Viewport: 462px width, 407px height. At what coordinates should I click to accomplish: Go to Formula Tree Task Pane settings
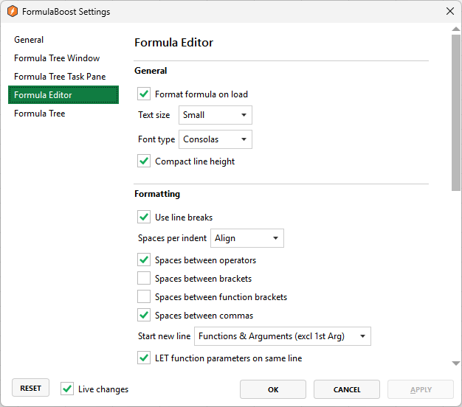click(60, 77)
